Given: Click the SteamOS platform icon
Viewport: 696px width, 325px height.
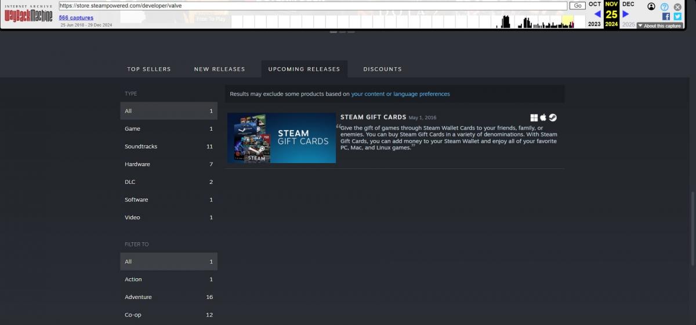Looking at the screenshot, I should 553,118.
